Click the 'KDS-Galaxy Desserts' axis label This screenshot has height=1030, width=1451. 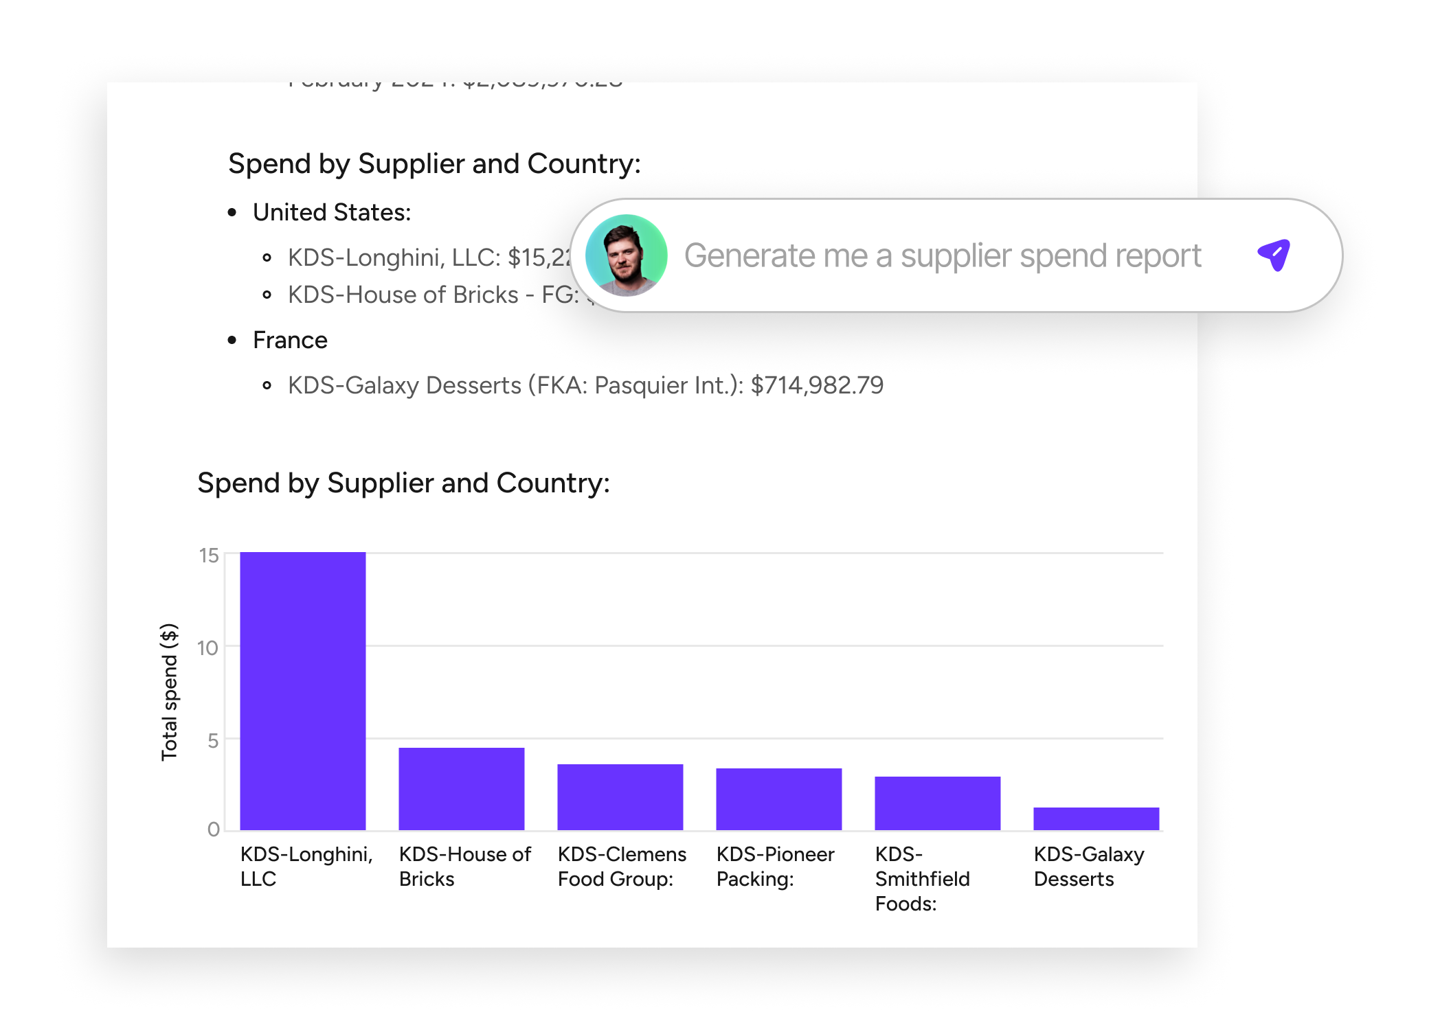(x=1089, y=867)
